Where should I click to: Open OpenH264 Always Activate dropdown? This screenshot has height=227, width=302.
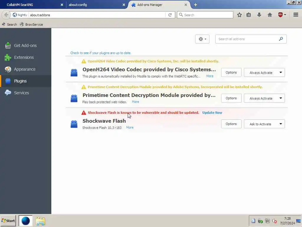coord(264,73)
